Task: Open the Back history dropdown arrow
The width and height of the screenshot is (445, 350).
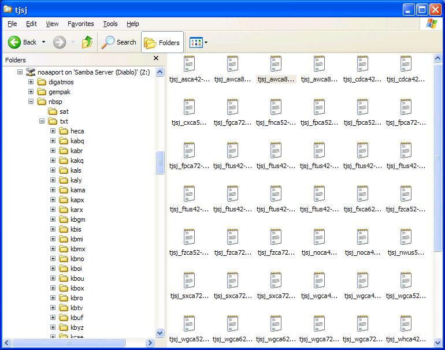Action: (x=43, y=42)
